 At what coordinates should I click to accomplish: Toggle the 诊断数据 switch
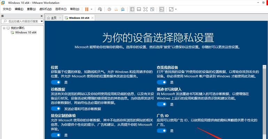coord(56,109)
